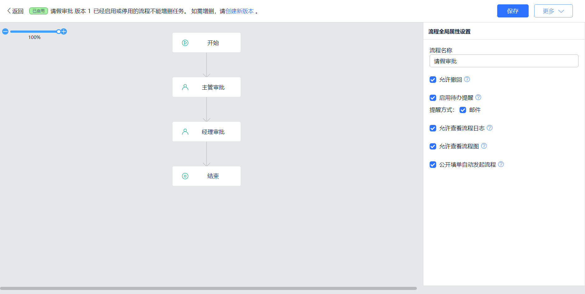The image size is (585, 294).
Task: Click the person icon in 主管审批 node
Action: [185, 87]
